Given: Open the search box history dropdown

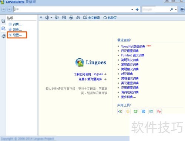Looking at the screenshot, I should (x=132, y=9).
